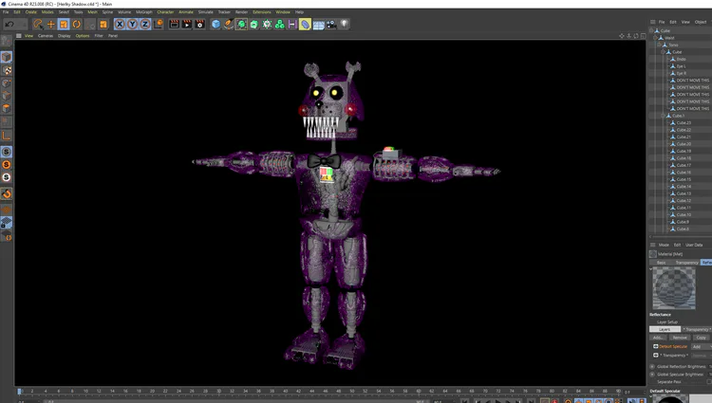Screen dimensions: 712x403
Task: Select the Live Selection tool
Action: point(38,24)
